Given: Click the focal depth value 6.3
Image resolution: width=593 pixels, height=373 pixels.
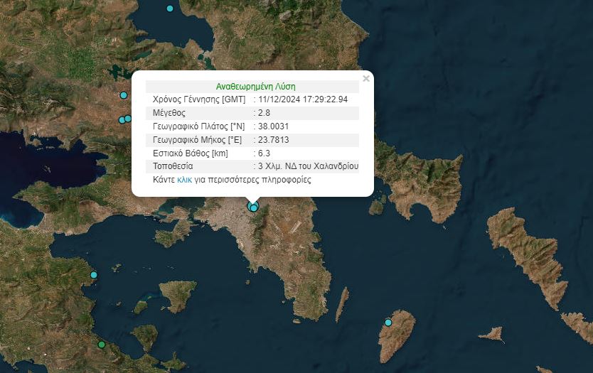Looking at the screenshot, I should click(264, 153).
